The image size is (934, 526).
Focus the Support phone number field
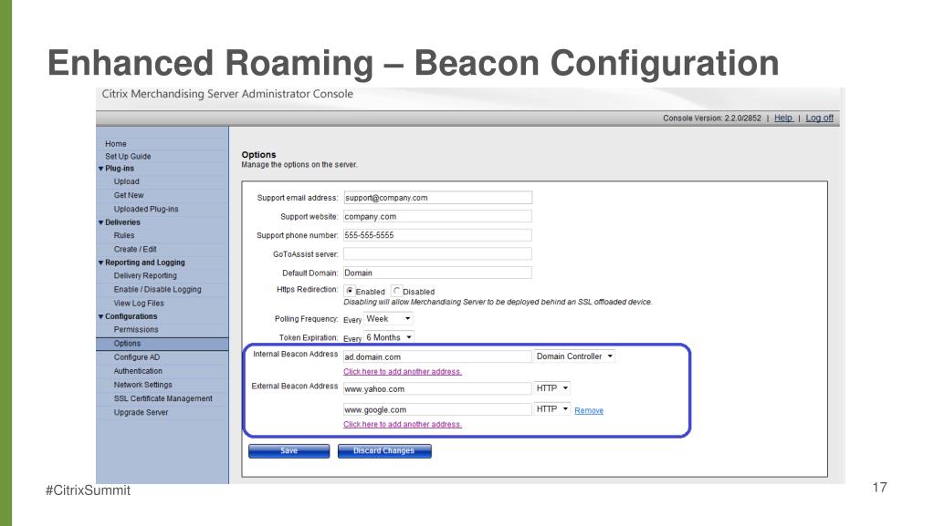(x=438, y=235)
